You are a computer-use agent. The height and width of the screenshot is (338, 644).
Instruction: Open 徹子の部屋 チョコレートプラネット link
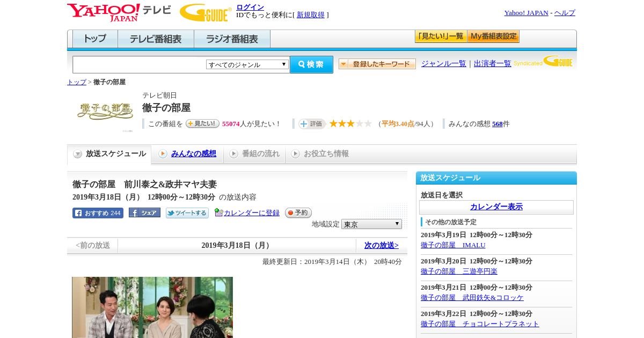point(480,324)
